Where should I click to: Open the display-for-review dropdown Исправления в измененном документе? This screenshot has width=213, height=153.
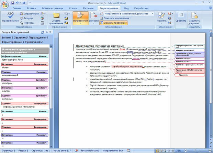coord(129,14)
